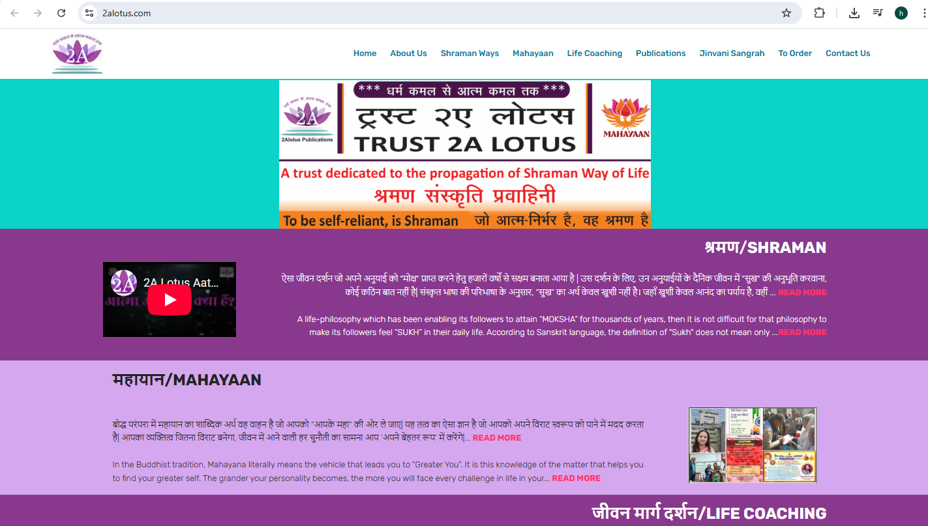The image size is (928, 526).
Task: Click READ MORE after English Mahayaan paragraph
Action: point(576,478)
